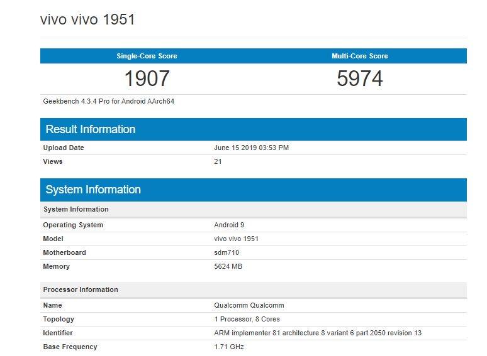Click the 'Views' row label
Viewport: 487px width, 356px height.
point(53,161)
